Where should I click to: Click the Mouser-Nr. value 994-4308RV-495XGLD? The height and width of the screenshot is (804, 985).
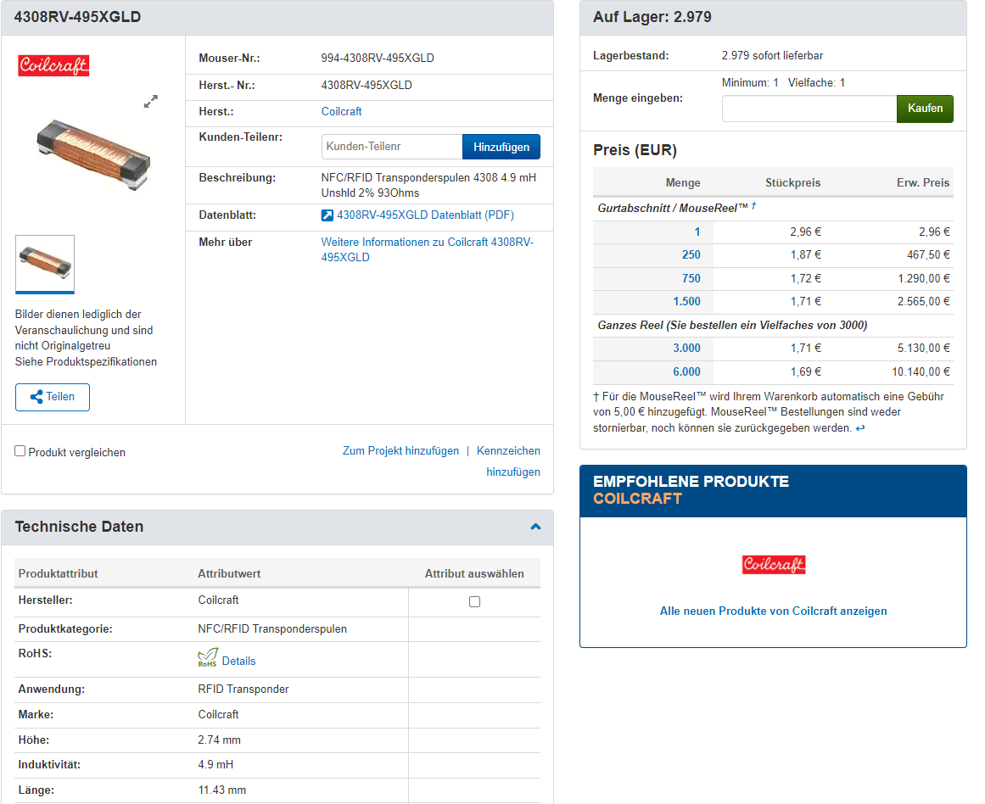[x=378, y=58]
